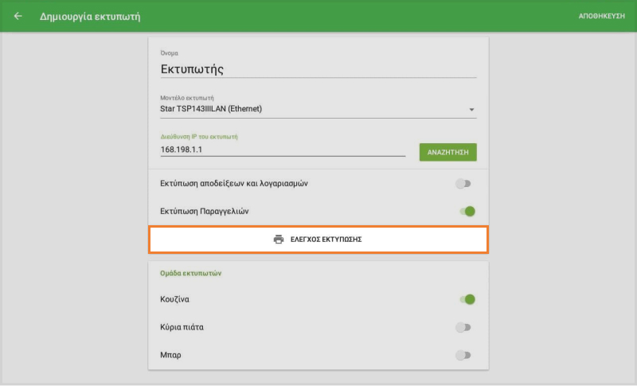The image size is (637, 386).
Task: Click the Ομάδα εκτυπωτών section header
Action: pyautogui.click(x=190, y=273)
